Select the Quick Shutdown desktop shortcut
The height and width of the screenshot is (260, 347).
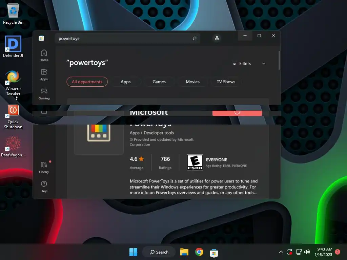(13, 117)
